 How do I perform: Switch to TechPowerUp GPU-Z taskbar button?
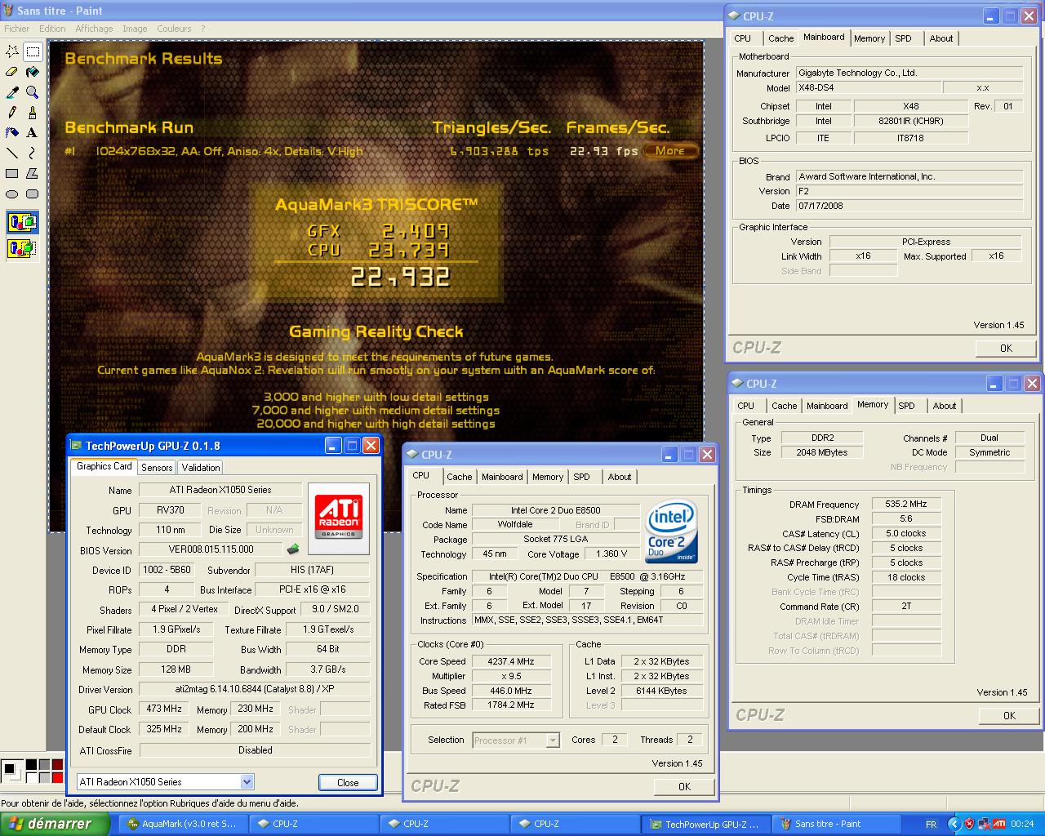click(705, 824)
